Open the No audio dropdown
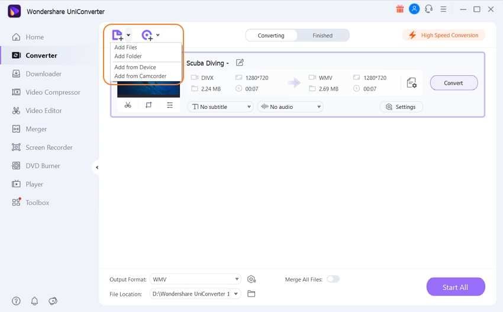Viewport: 503px width, 312px height. tap(291, 107)
